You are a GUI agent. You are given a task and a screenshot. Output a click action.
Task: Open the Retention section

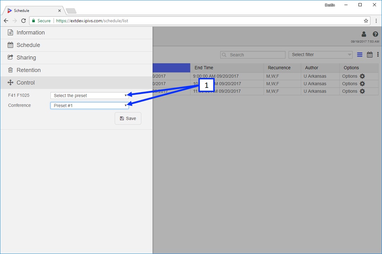(76, 70)
